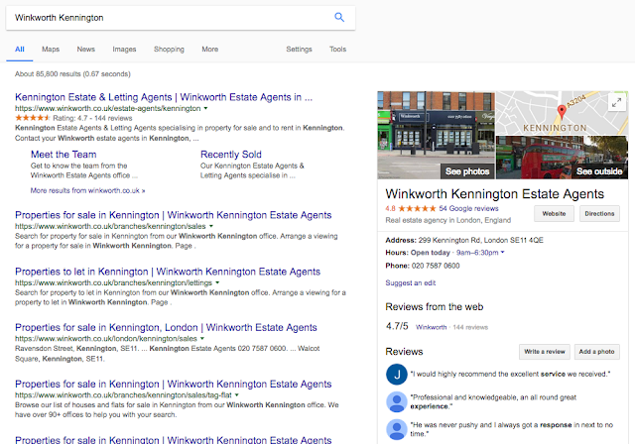This screenshot has width=635, height=444.
Task: Open dropdown arrow beside estate-agents/kennington URL
Action: pos(205,108)
